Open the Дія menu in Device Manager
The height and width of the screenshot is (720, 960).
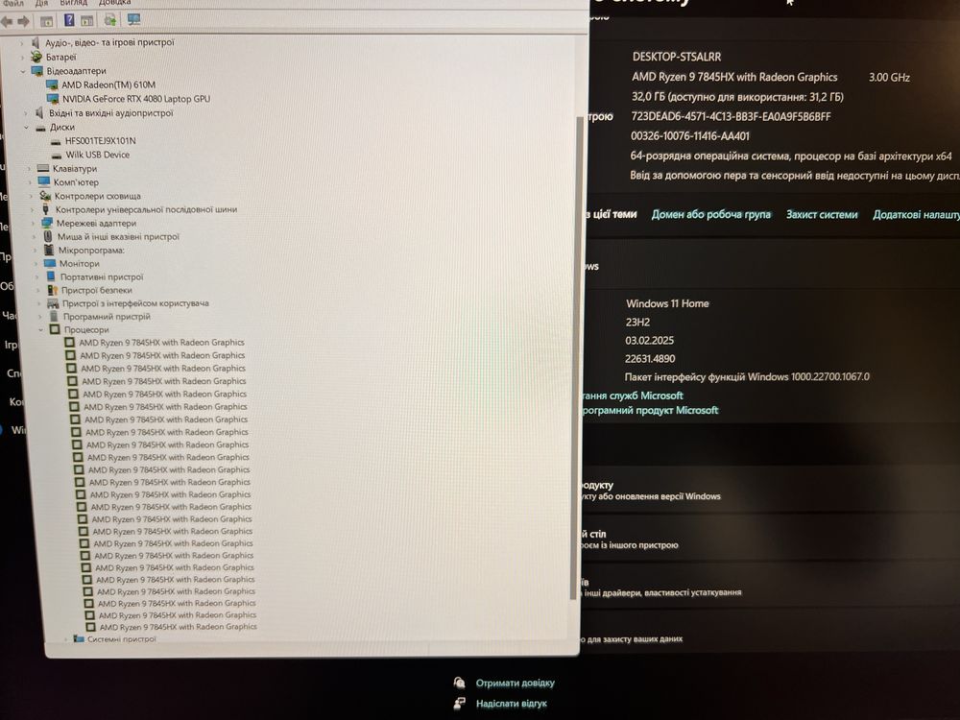41,3
